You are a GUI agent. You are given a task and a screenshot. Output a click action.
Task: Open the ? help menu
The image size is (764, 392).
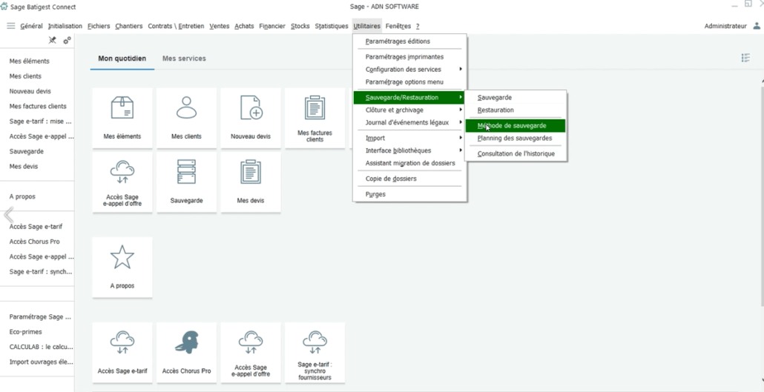pyautogui.click(x=418, y=26)
